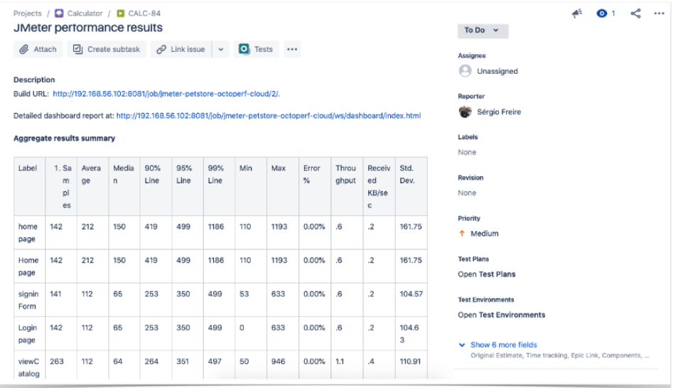Click the CALC-84 issue type icon
This screenshot has height=388, width=673.
[x=121, y=14]
